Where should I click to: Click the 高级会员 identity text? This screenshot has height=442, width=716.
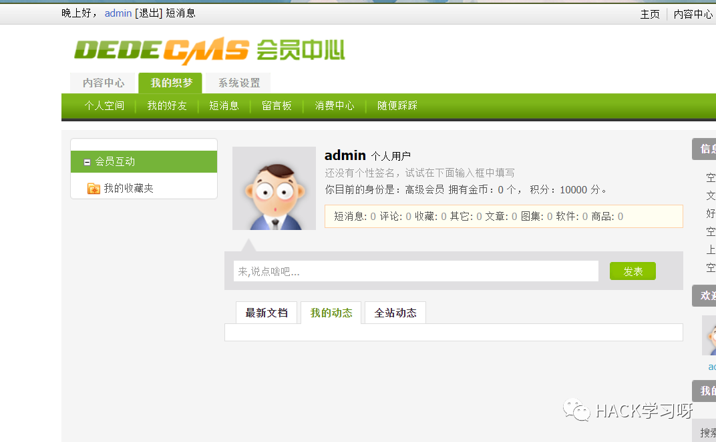tap(425, 189)
